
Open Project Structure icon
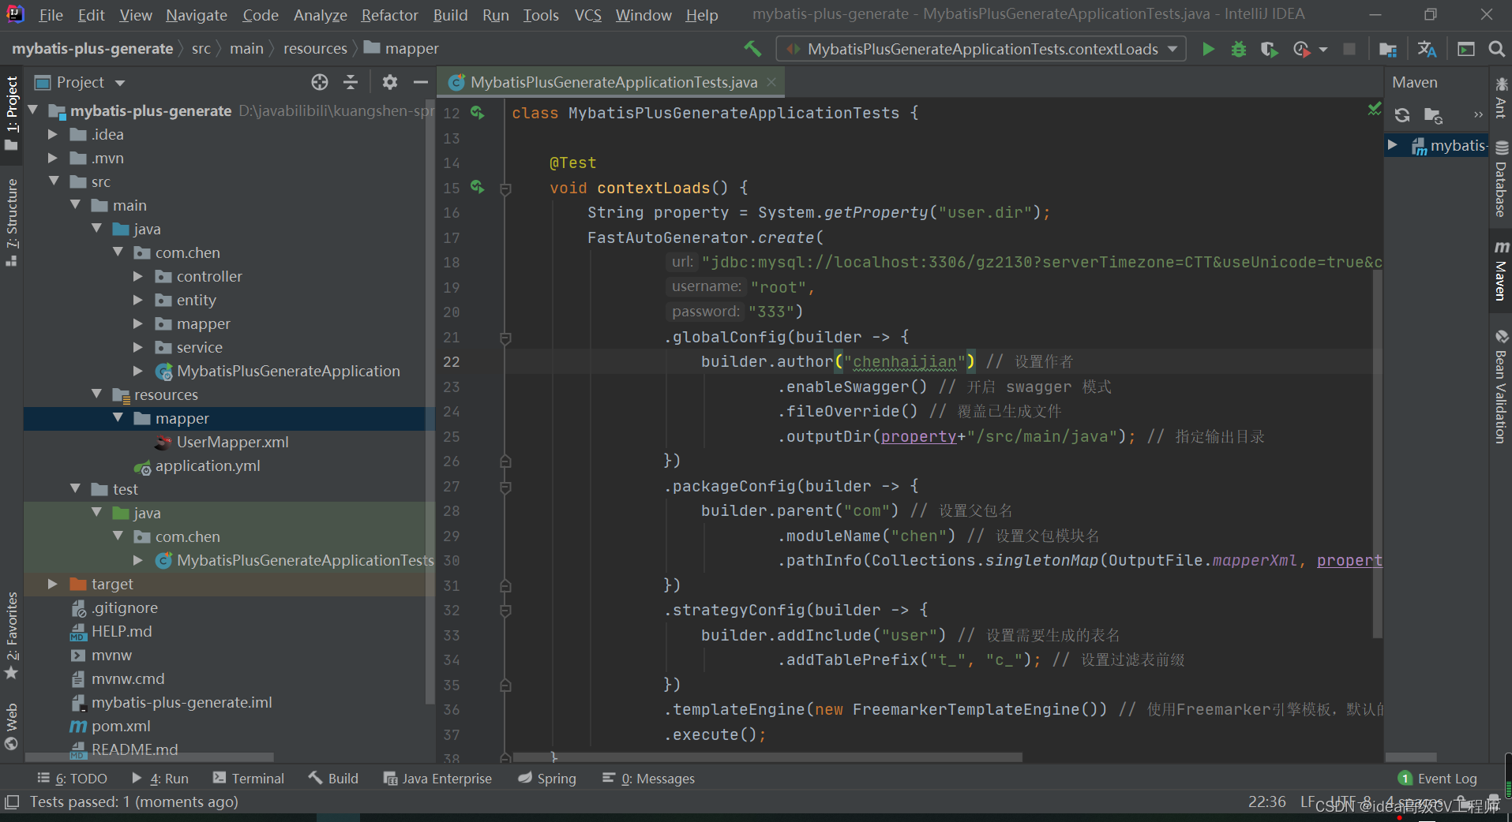point(1387,49)
